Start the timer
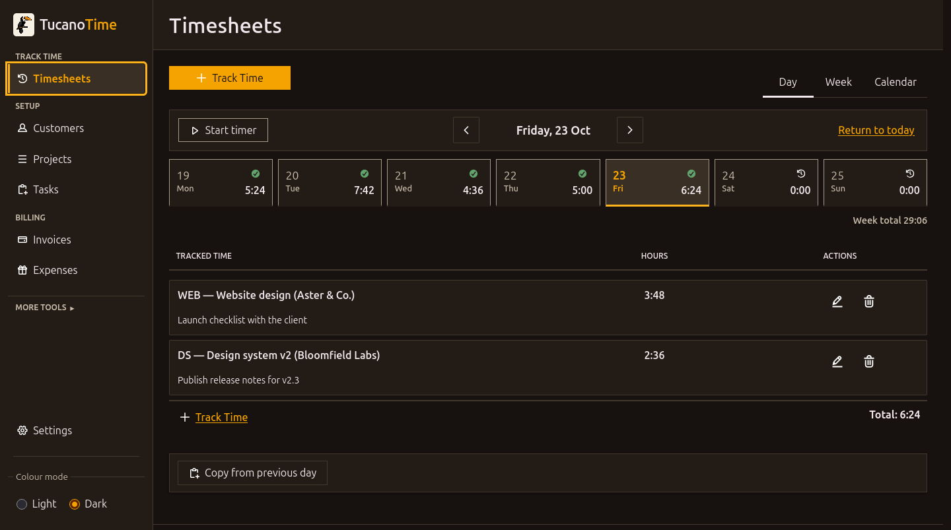 tap(223, 130)
